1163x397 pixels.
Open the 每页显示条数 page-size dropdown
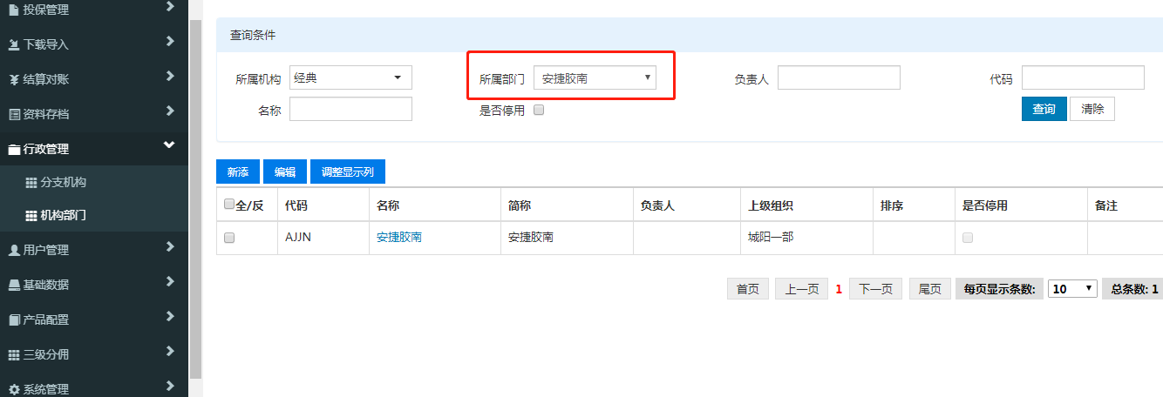pyautogui.click(x=1072, y=289)
